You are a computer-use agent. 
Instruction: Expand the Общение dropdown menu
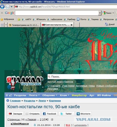50,95
